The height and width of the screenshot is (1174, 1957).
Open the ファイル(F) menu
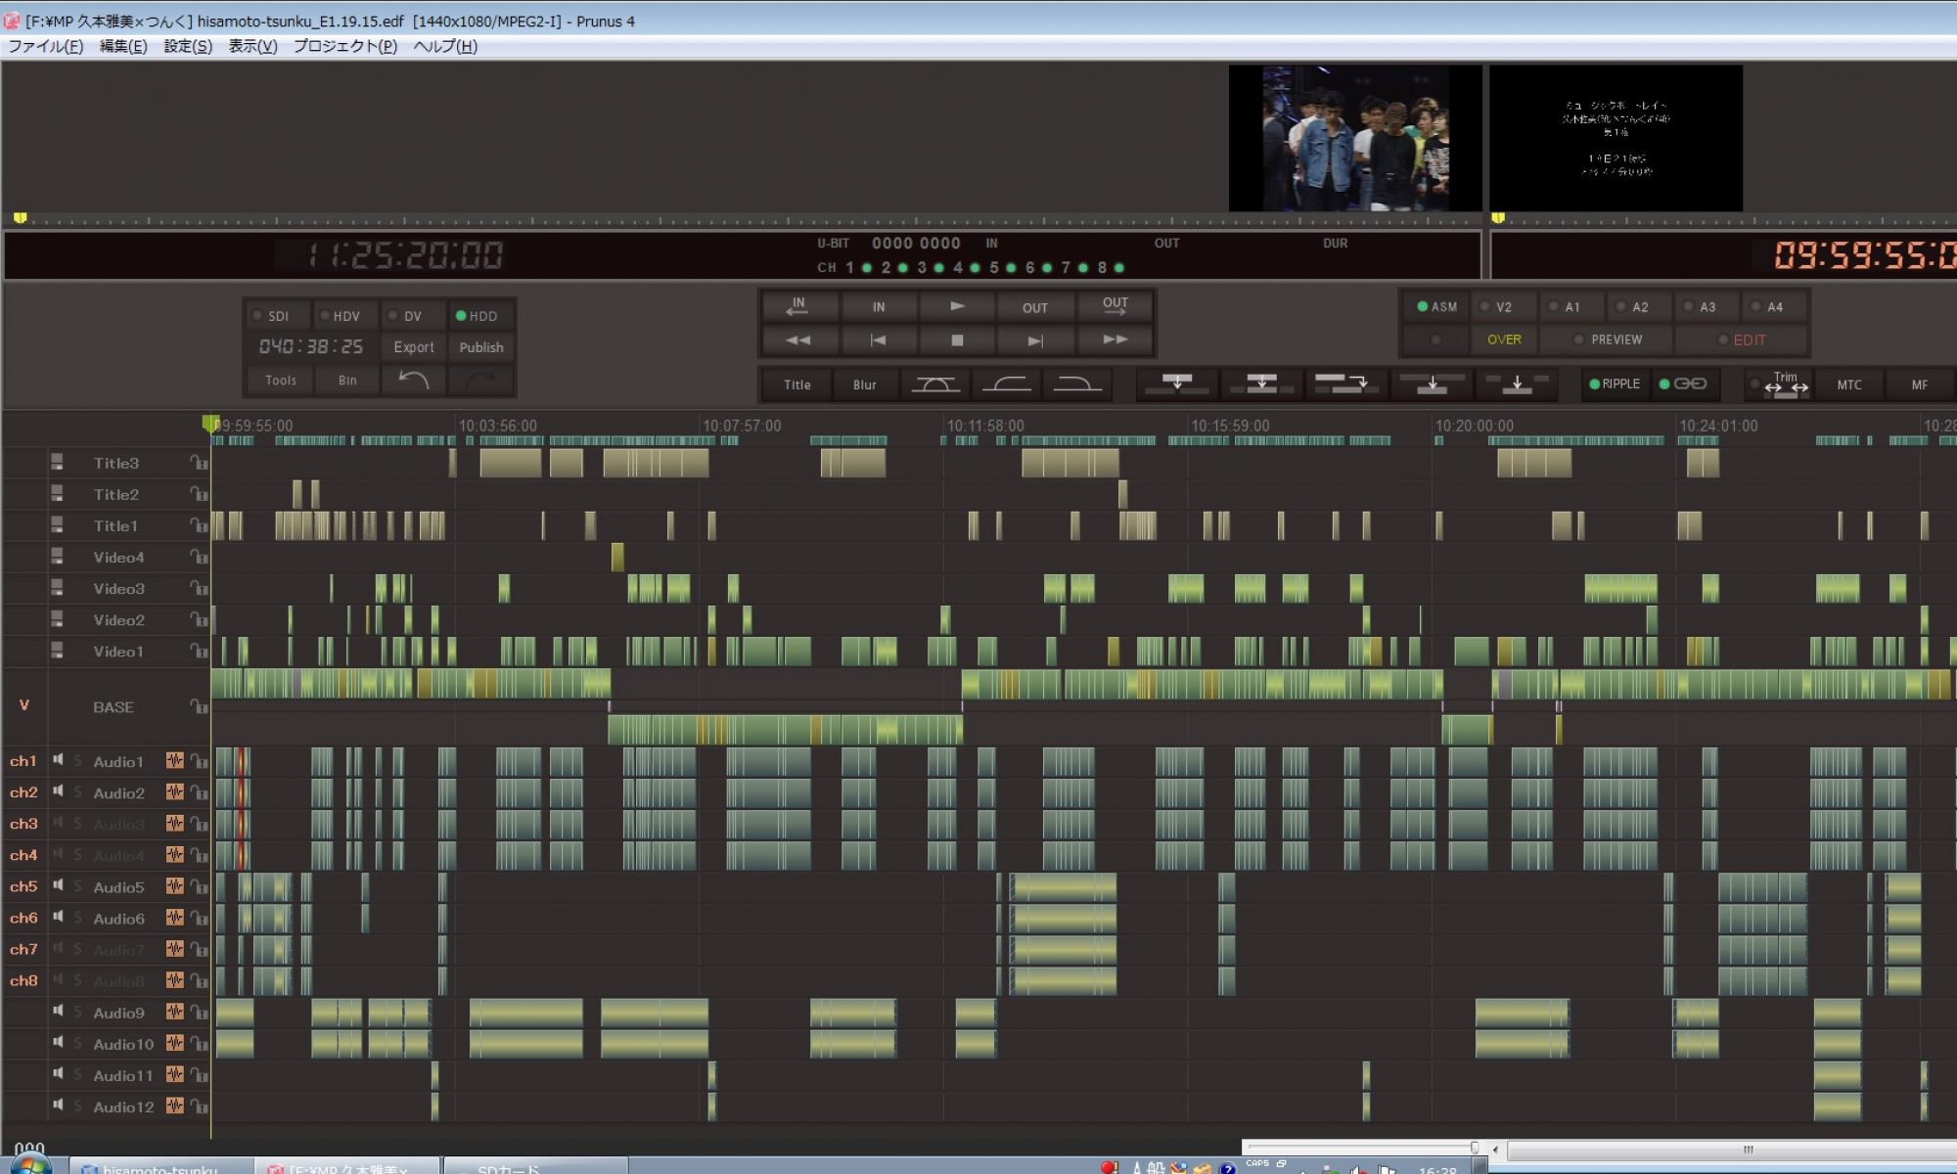(x=46, y=46)
